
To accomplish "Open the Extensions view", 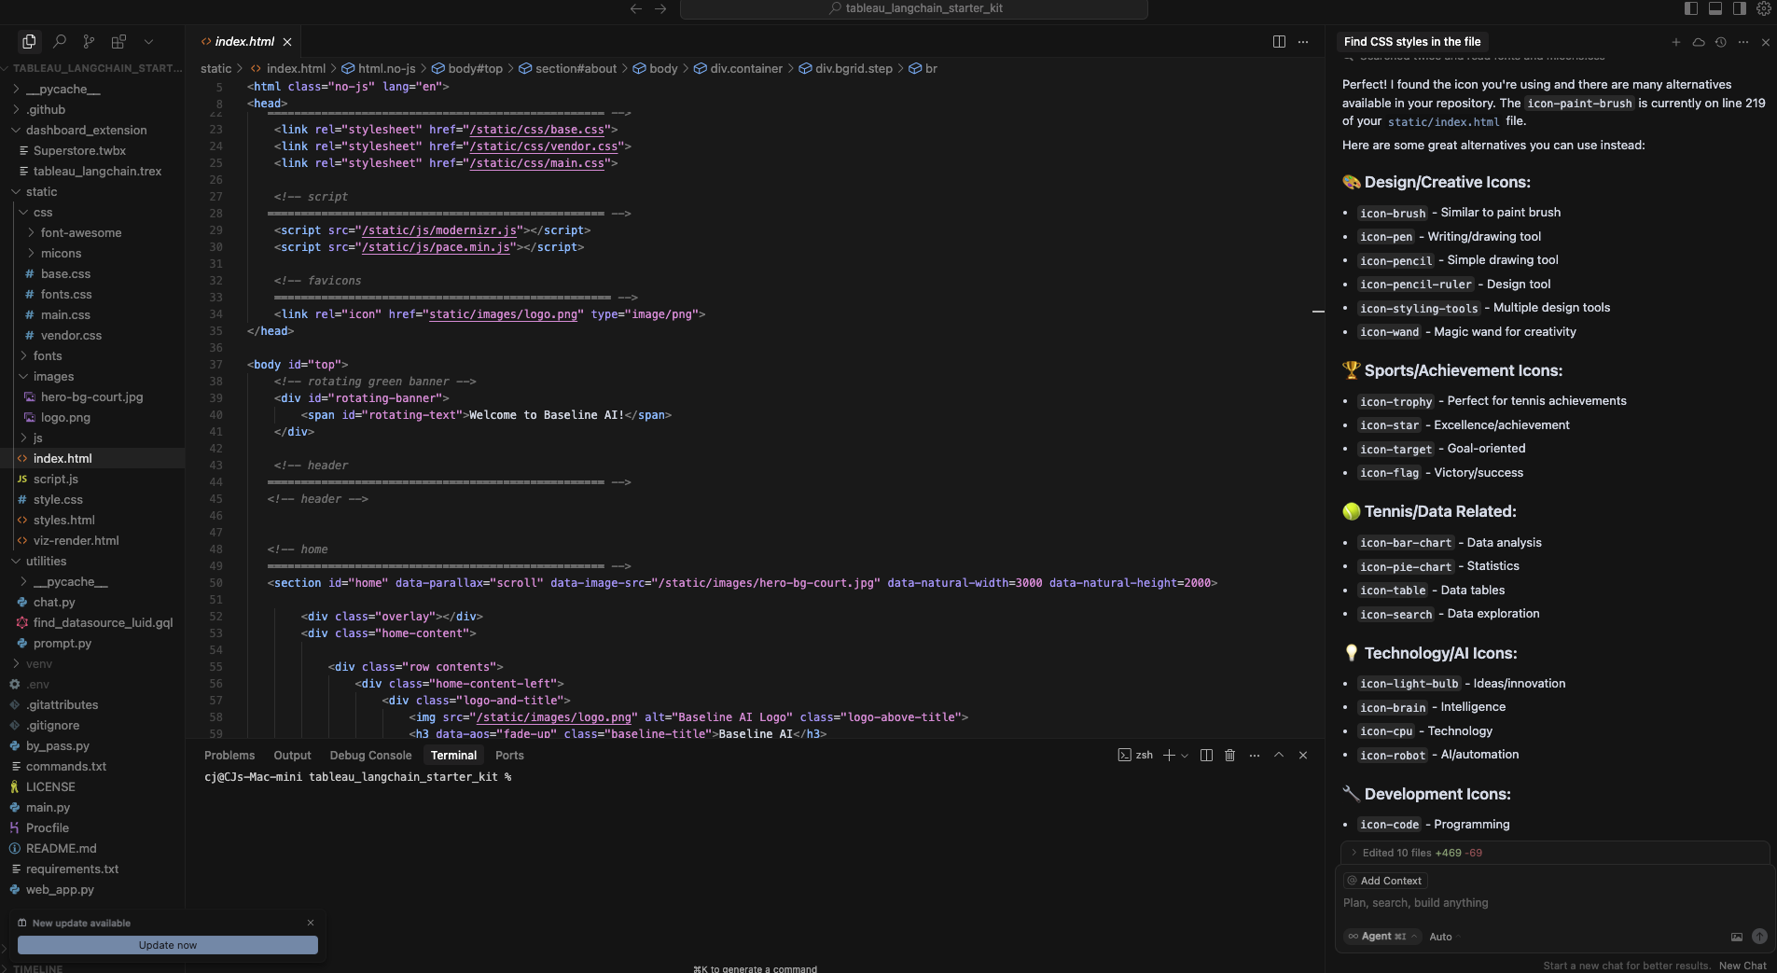I will click(x=118, y=41).
